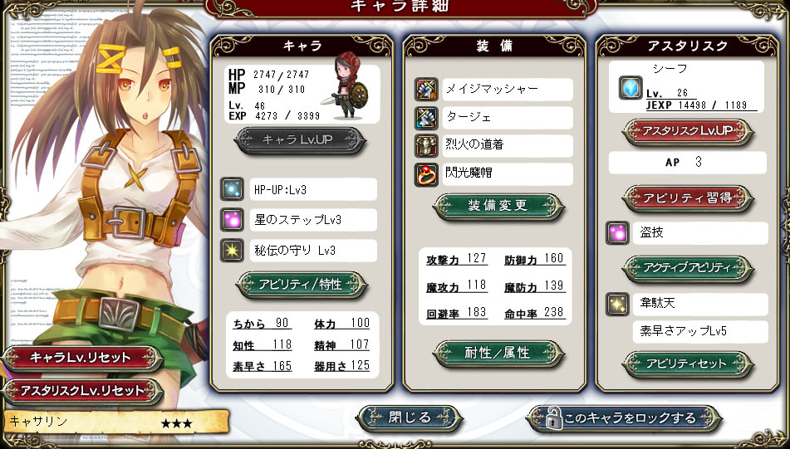
Task: Click the 星のステップLv3 pink orb icon
Action: point(233,220)
